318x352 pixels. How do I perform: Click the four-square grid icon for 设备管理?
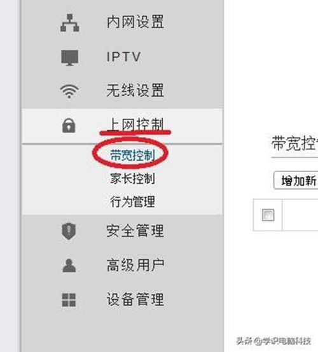click(69, 300)
